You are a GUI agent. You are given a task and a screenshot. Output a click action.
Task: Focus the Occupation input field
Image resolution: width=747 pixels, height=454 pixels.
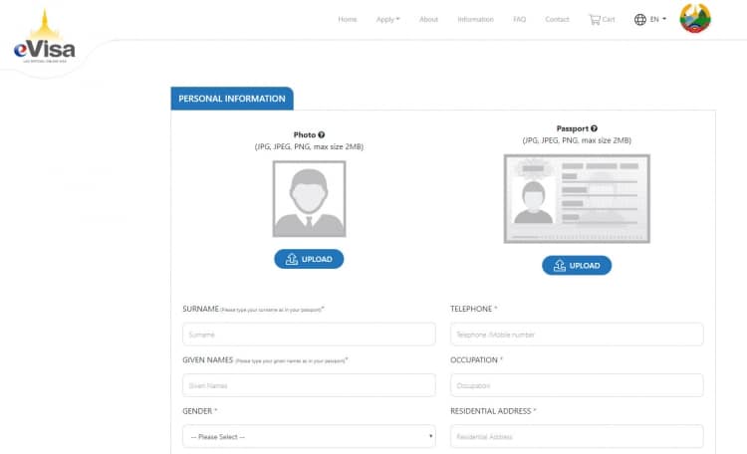click(577, 385)
